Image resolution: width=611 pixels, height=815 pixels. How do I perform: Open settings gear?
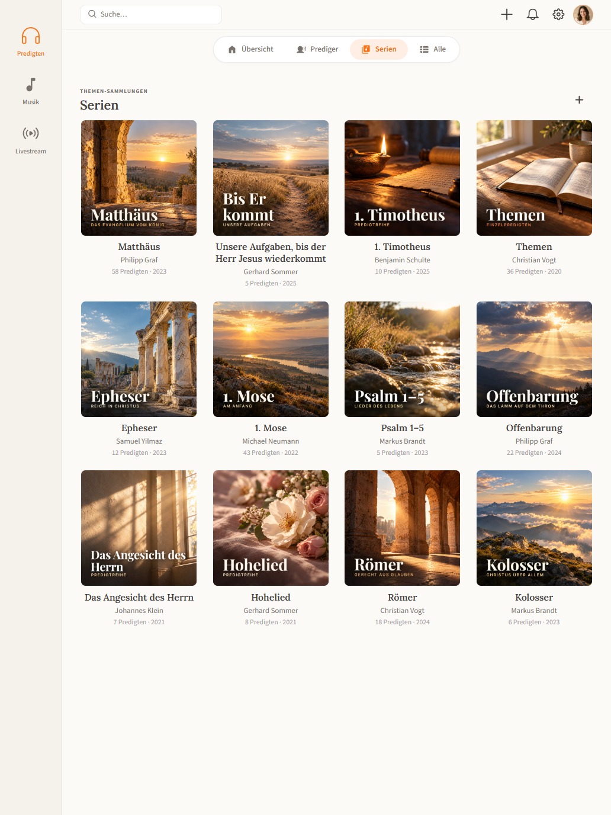coord(558,14)
